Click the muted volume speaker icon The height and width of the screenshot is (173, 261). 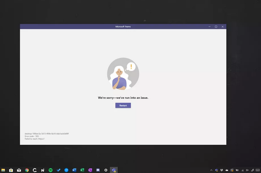click(x=247, y=170)
